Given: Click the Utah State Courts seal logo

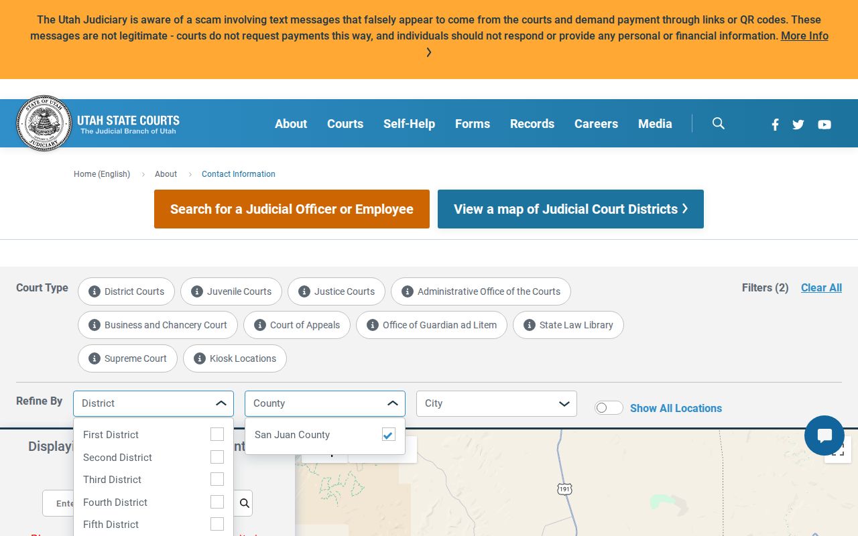Looking at the screenshot, I should tap(44, 123).
